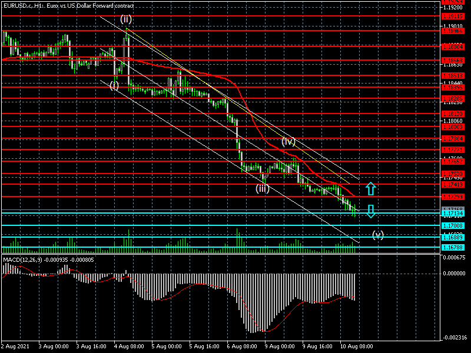Screen dimensions: 471x353
Task: Click the cyan 1.17008 price label
Action: tap(452, 226)
